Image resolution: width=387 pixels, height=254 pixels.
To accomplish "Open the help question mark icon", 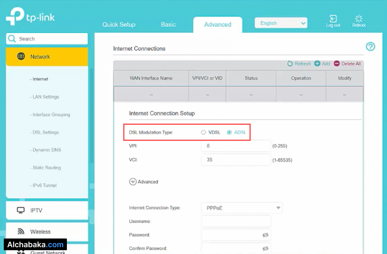I will [370, 46].
